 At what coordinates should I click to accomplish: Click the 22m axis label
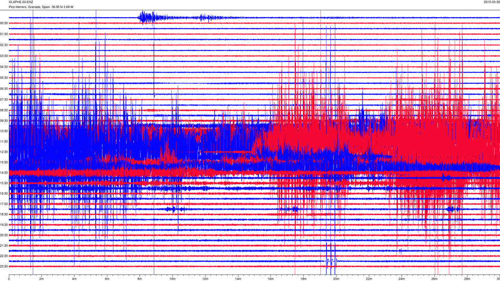click(x=369, y=279)
